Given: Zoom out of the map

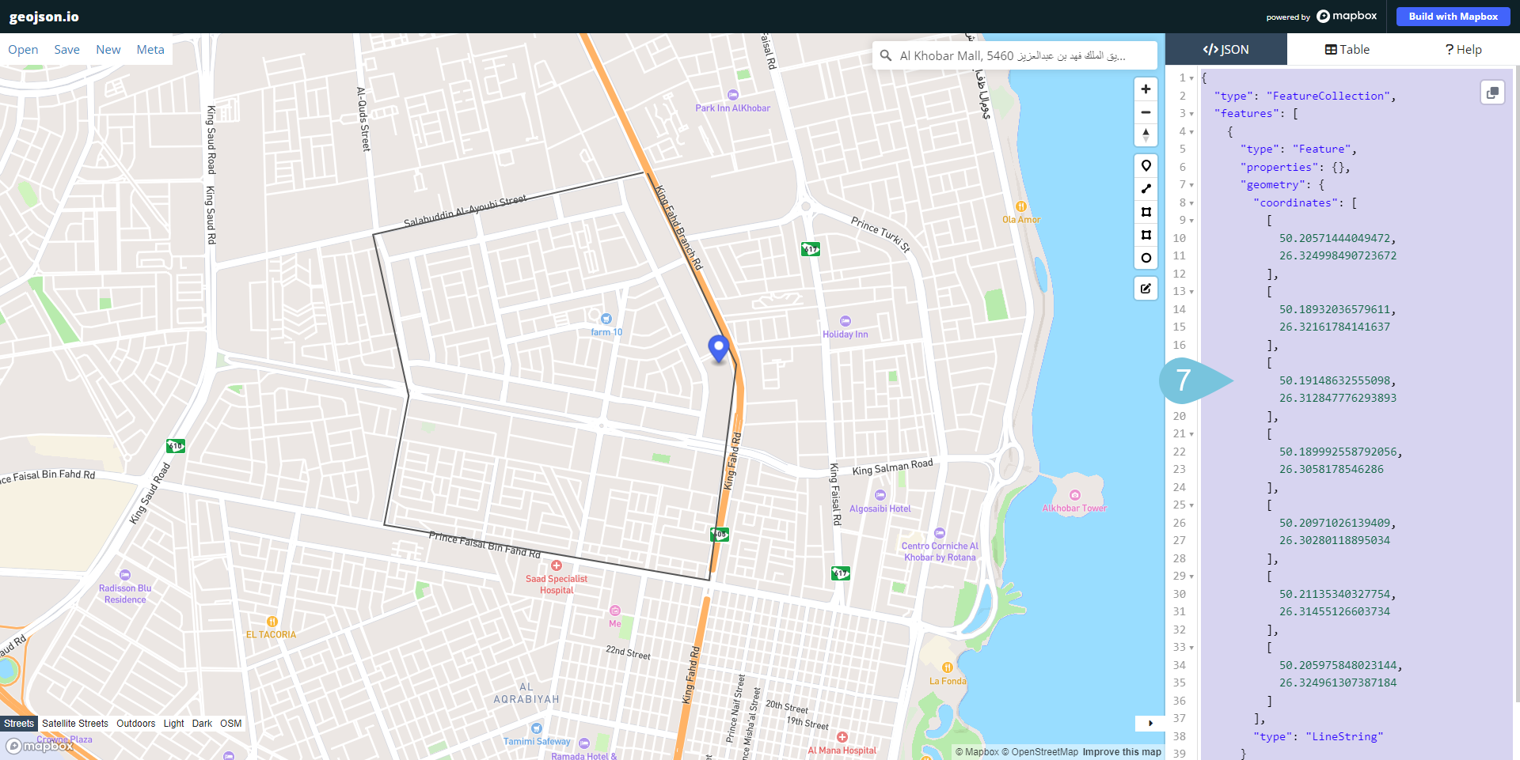Looking at the screenshot, I should click(x=1146, y=112).
